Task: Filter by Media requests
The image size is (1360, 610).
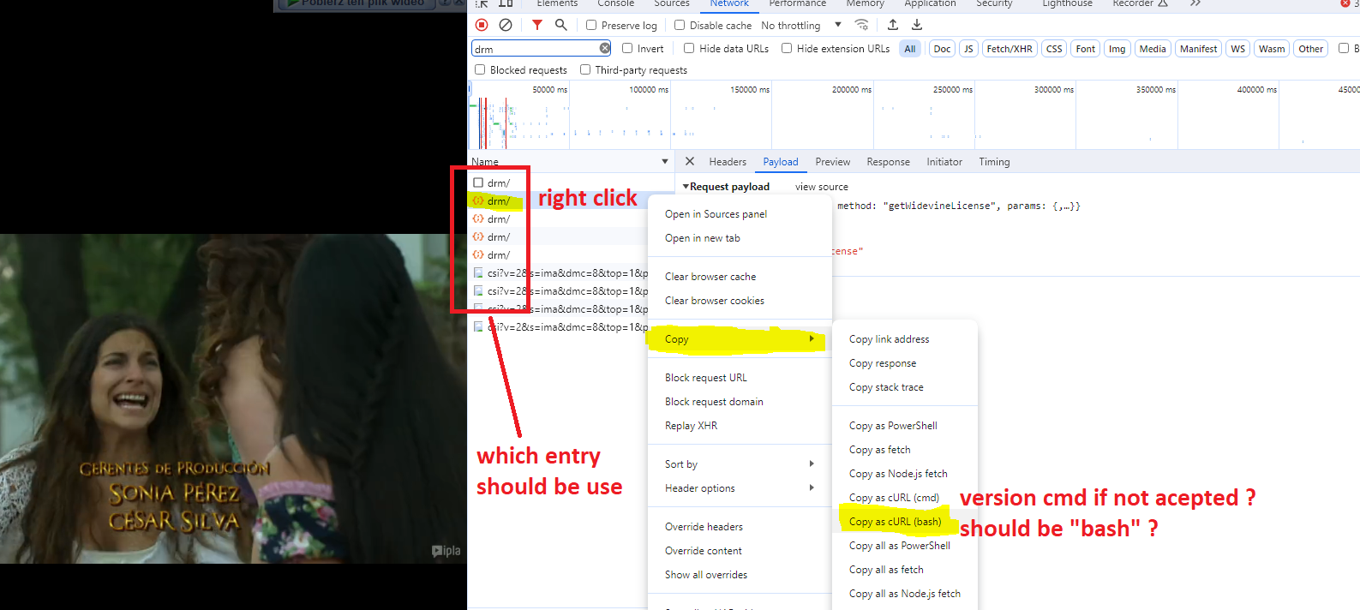Action: point(1153,49)
